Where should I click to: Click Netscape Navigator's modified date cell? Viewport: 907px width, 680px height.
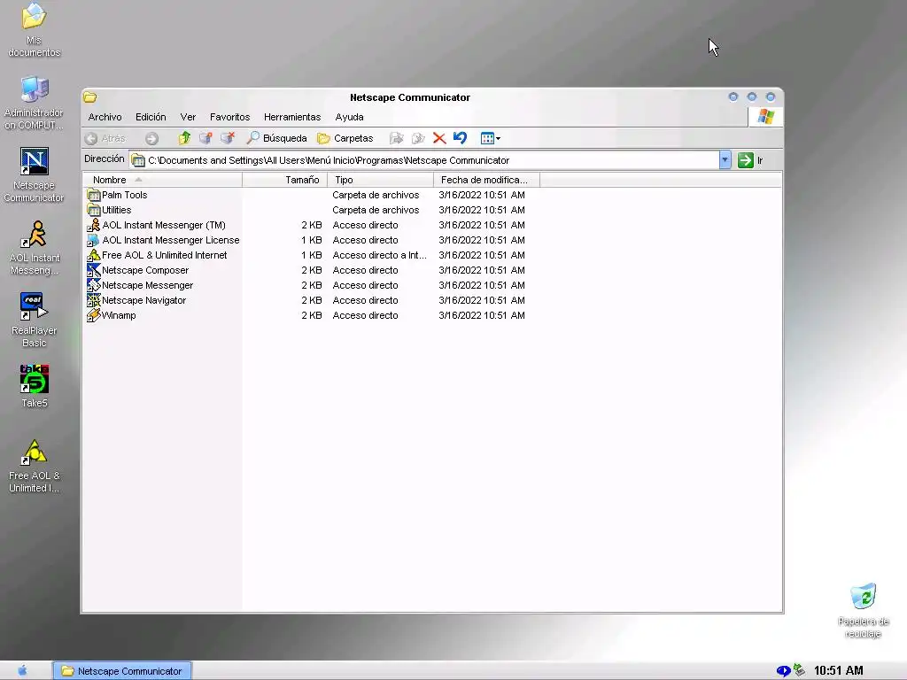click(x=481, y=300)
